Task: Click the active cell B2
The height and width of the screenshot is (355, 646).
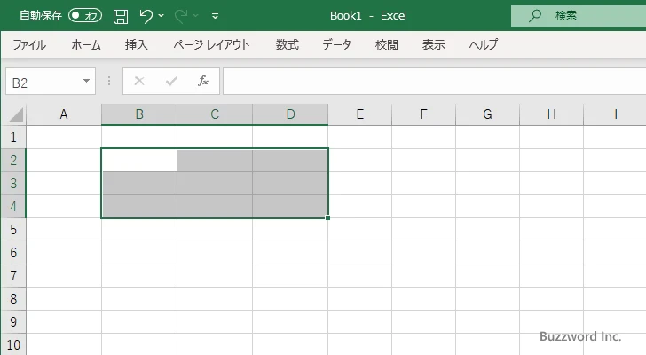Action: coord(139,161)
